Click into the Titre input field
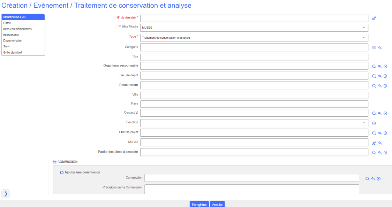This screenshot has width=392, height=207. 254,57
